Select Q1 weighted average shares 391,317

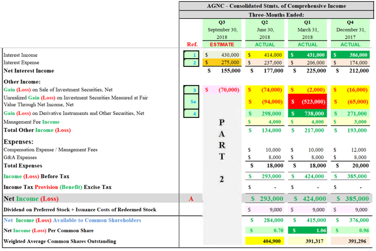click(307, 241)
